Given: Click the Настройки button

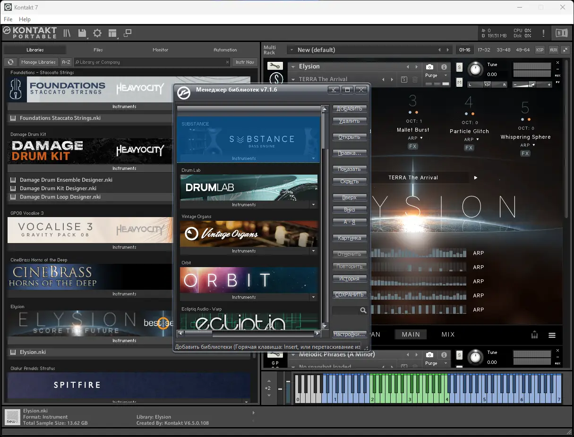Looking at the screenshot, I should tap(350, 334).
